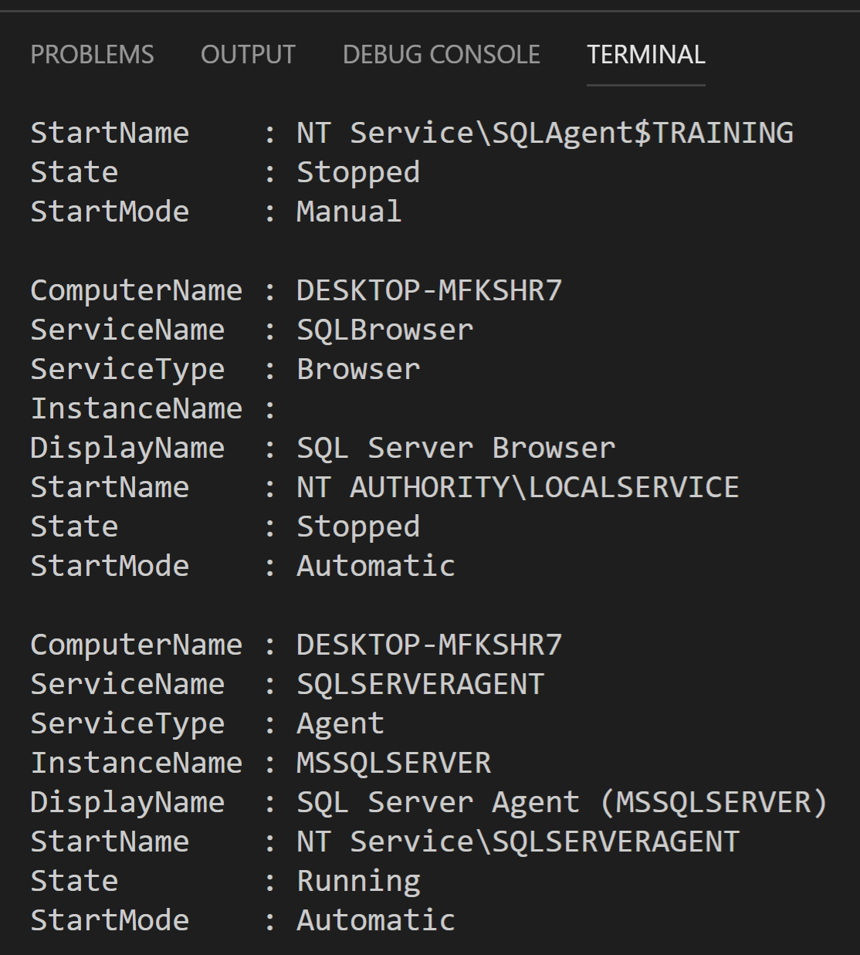This screenshot has width=860, height=955.
Task: Click the DisplayName label for SQL Server Browser
Action: (127, 448)
